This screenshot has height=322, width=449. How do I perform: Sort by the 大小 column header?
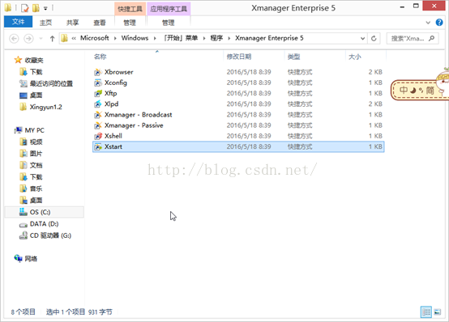click(x=355, y=57)
